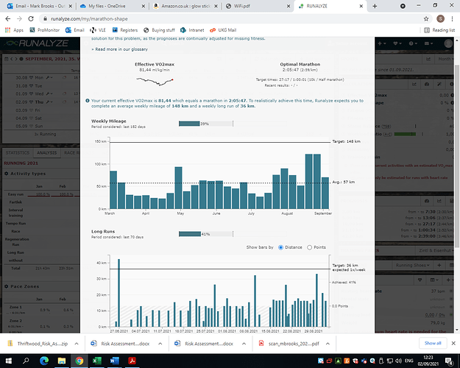460x368 pixels.
Task: Switch to the Amazon.co.uk browser tab
Action: point(185,6)
